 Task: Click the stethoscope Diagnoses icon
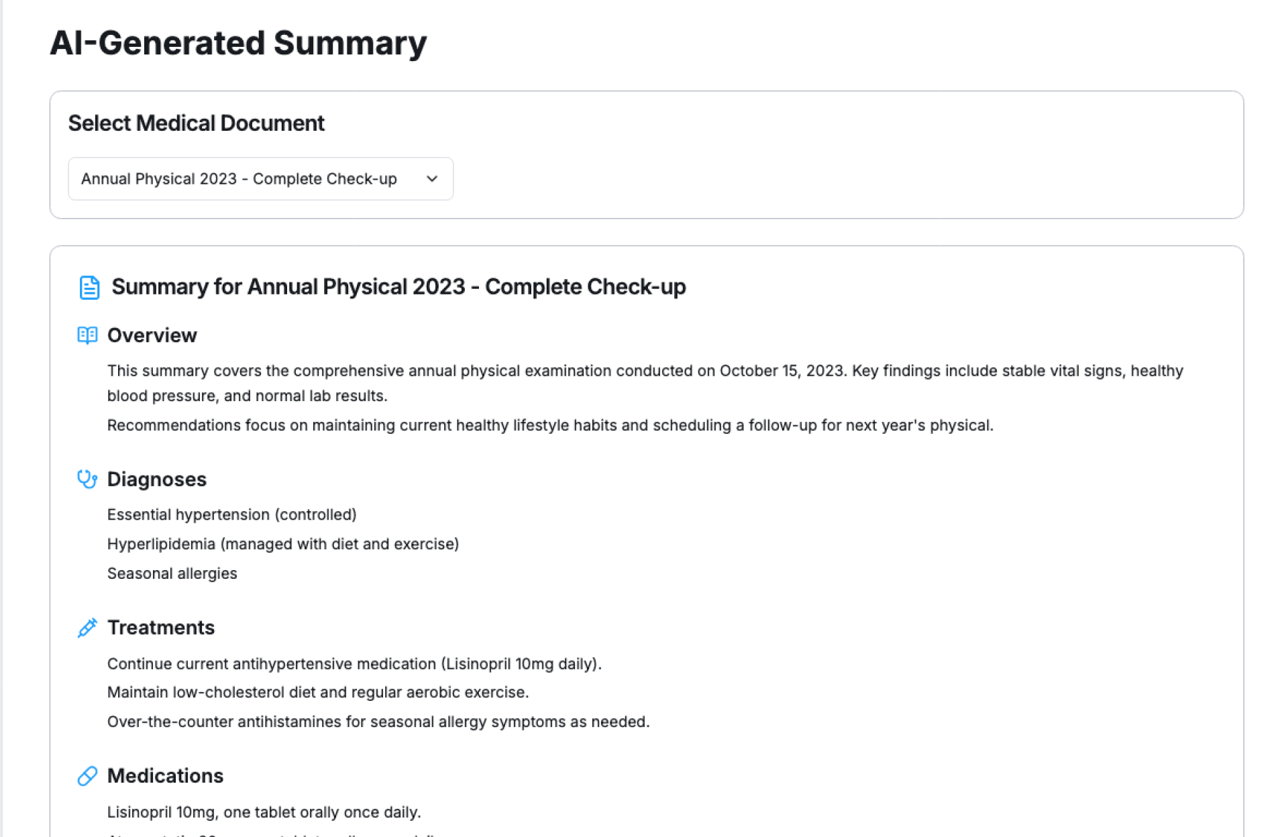coord(87,480)
